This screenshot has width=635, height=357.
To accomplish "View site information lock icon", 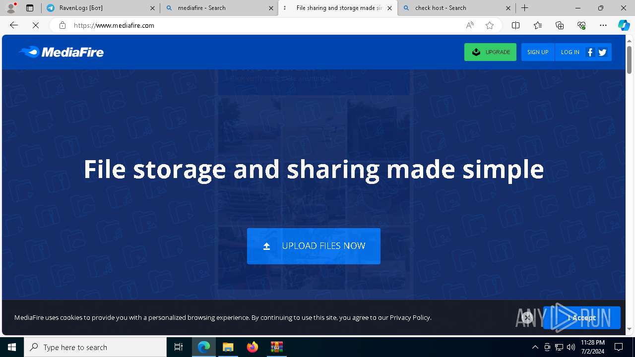I will [62, 25].
